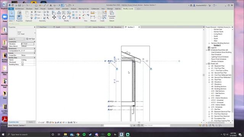The width and height of the screenshot is (244, 137).
Task: Click the user sign-in icon in title bar
Action: 194,5
